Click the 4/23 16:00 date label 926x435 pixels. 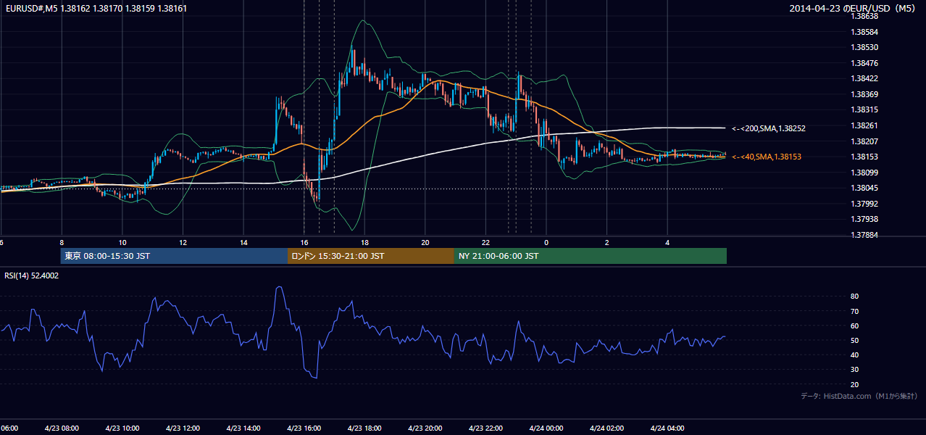[304, 428]
